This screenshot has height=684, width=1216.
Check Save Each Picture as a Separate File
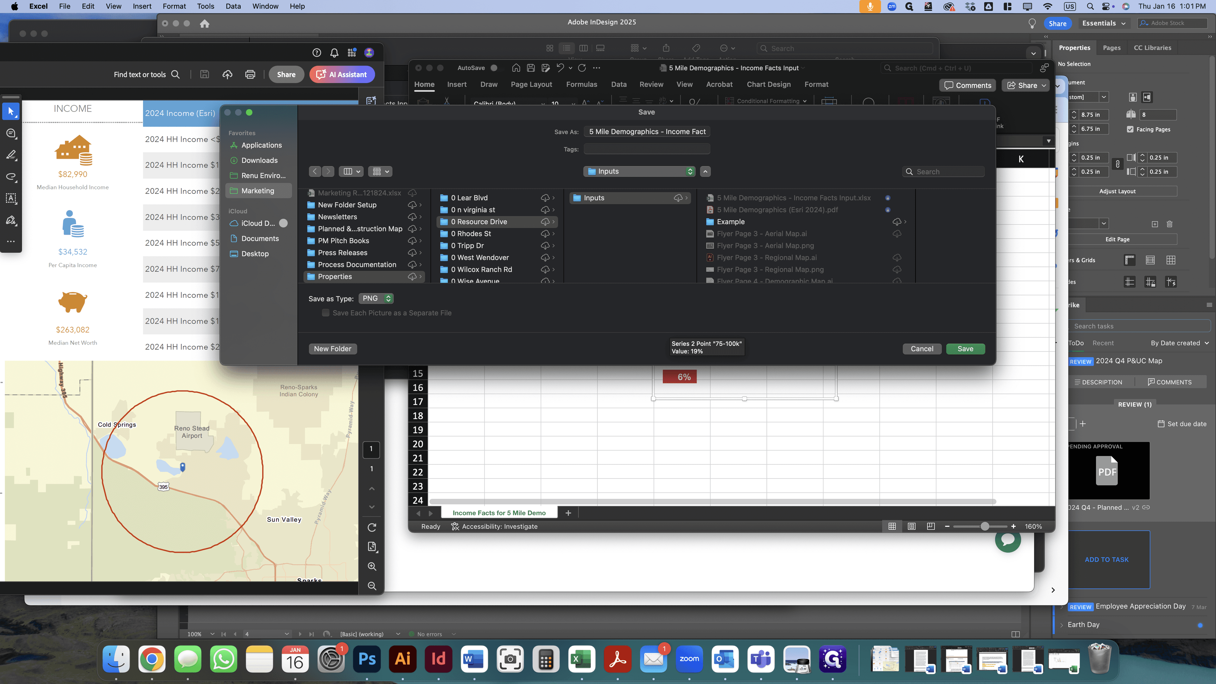326,313
